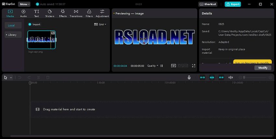This screenshot has width=276, height=139.
Task: Open the Adjustment tab
Action: [x=102, y=13]
